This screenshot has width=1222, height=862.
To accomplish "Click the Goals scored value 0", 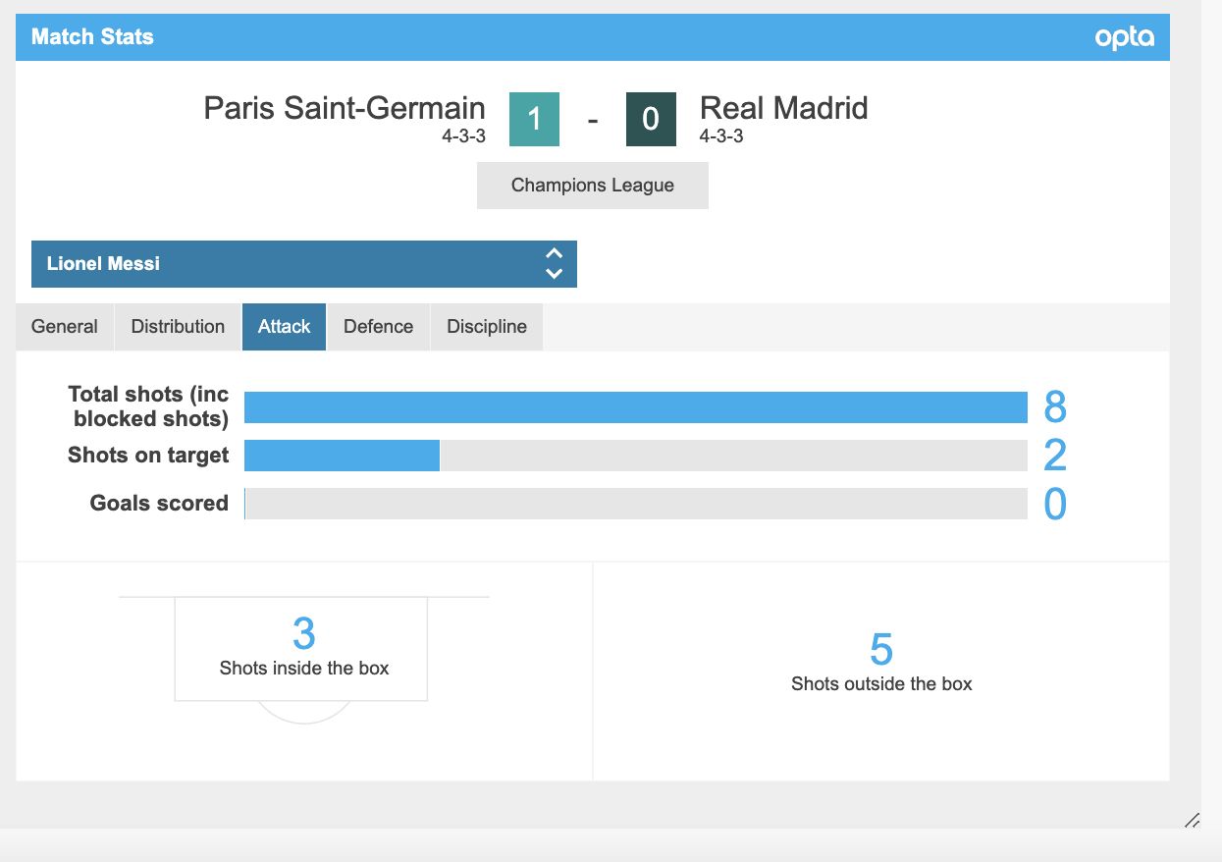I will pos(1055,504).
